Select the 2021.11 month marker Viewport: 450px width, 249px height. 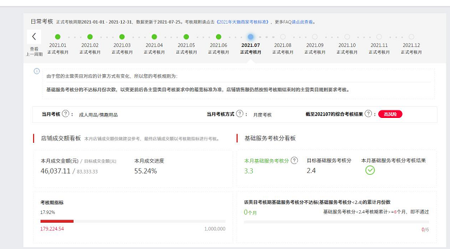pos(379,37)
